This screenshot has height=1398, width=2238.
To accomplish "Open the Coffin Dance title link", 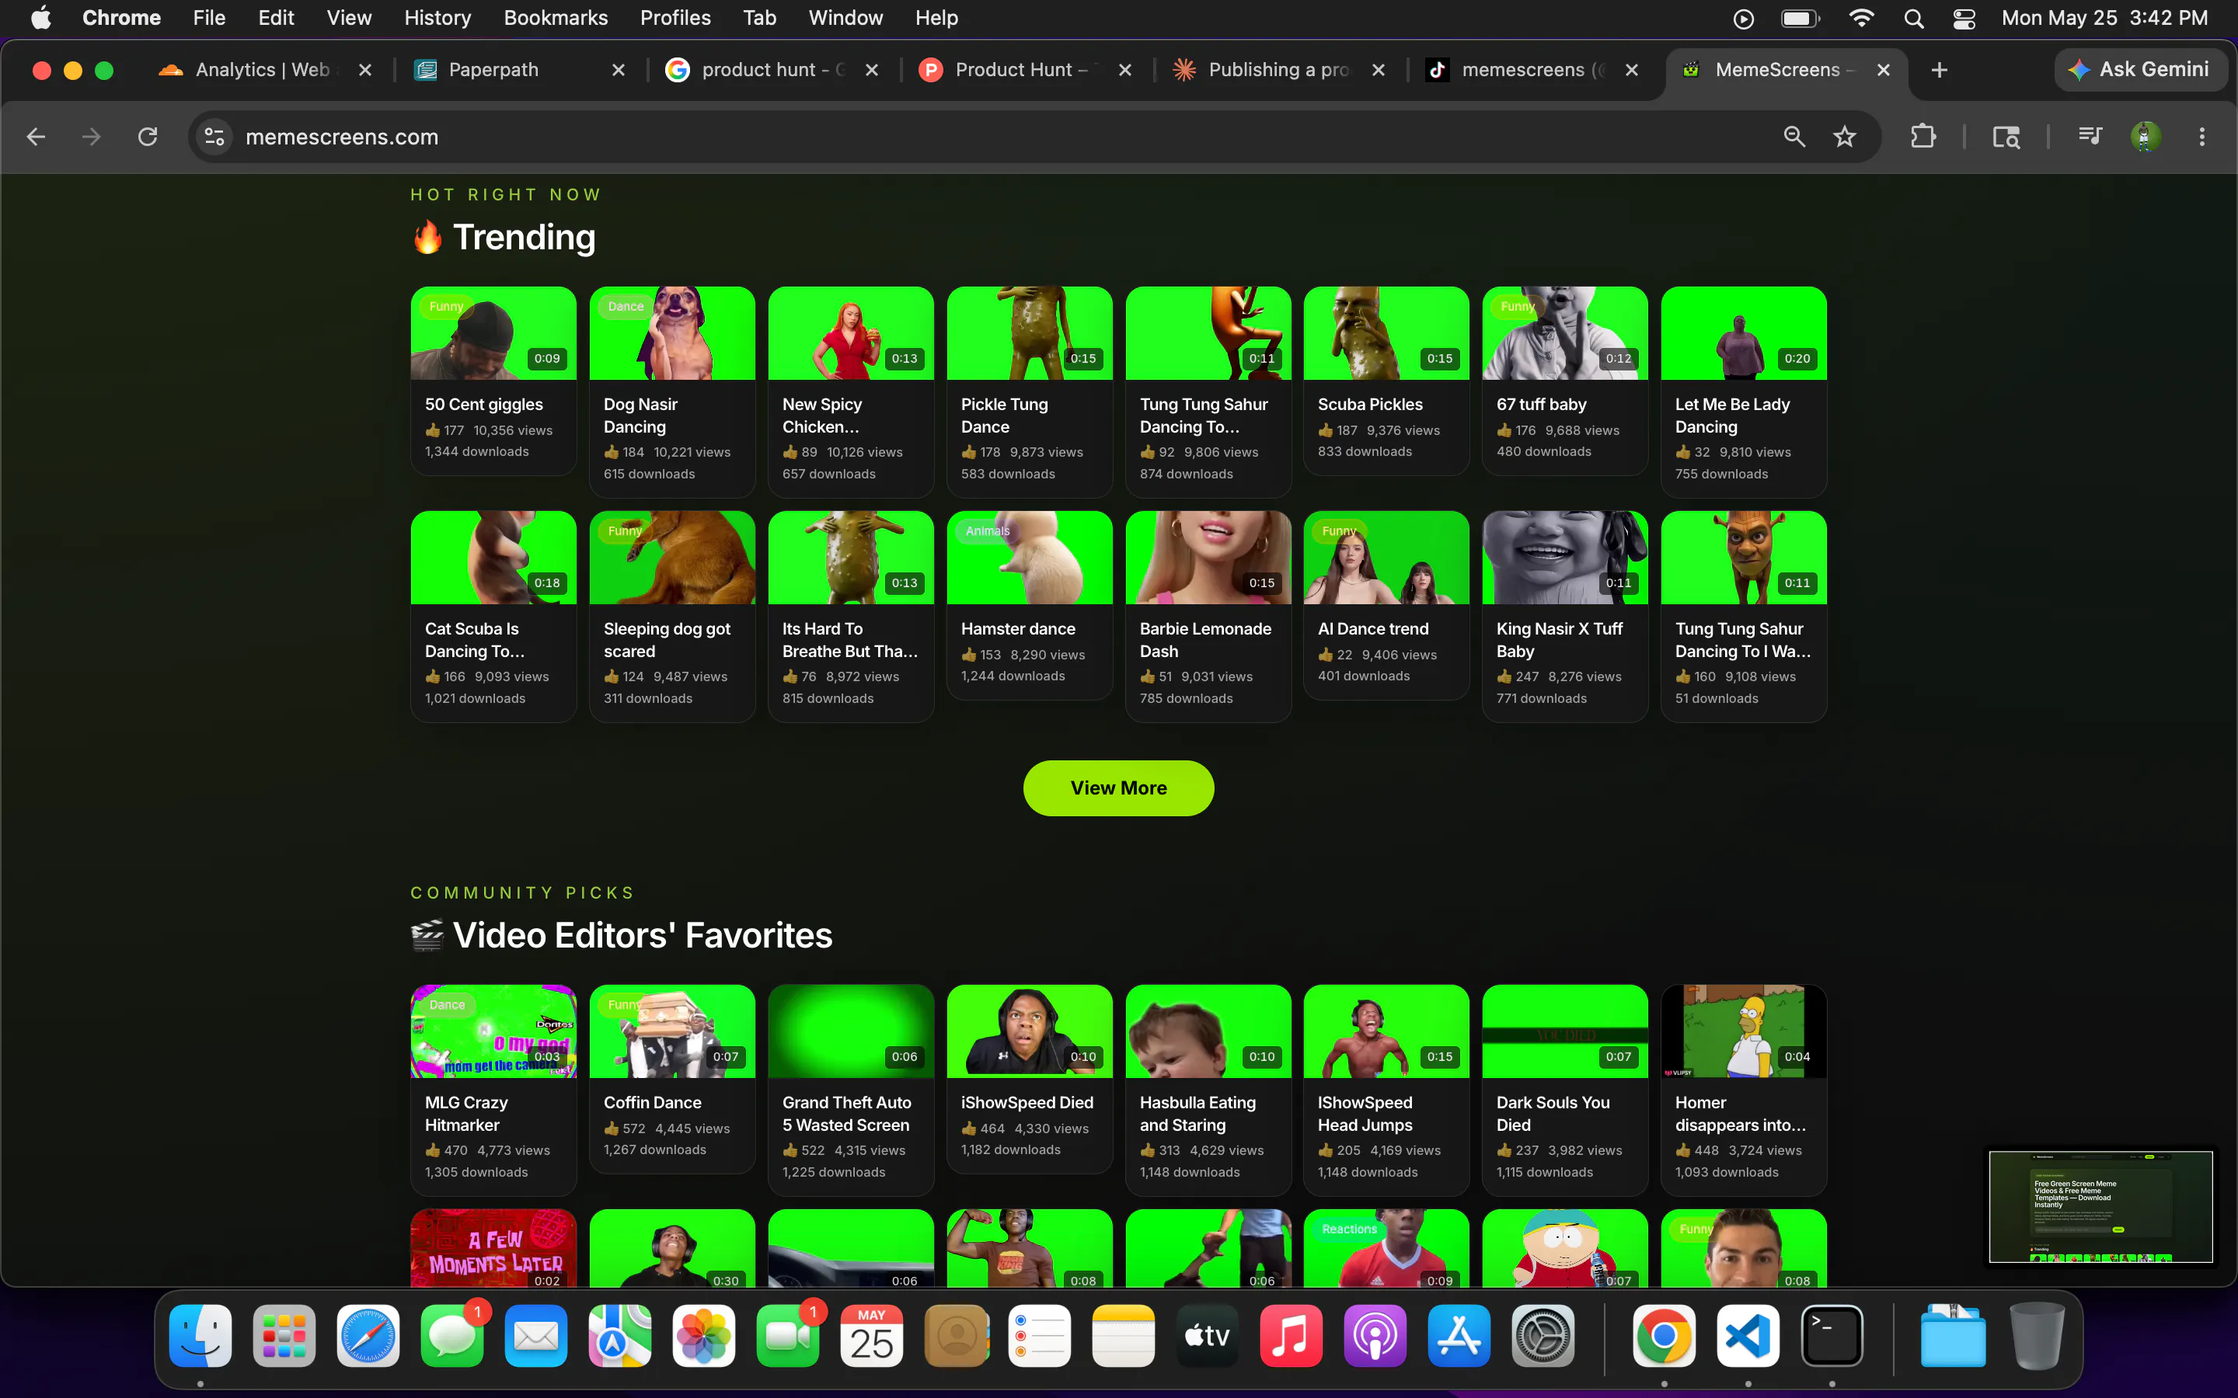I will point(652,1102).
